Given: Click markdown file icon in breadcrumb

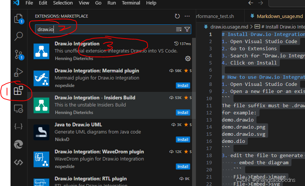Looking at the screenshot, I should (x=206, y=27).
